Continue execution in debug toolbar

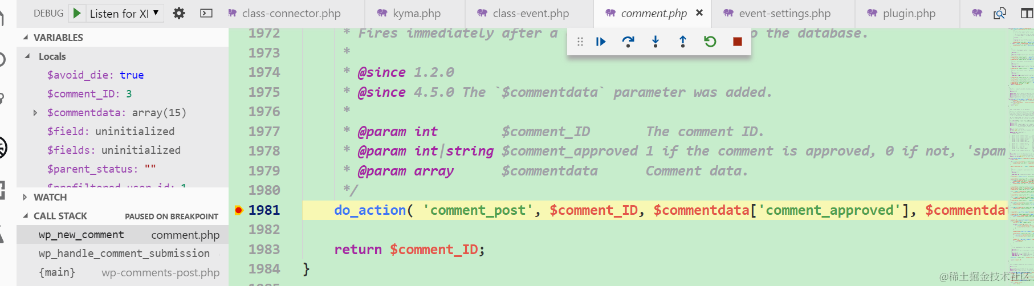click(x=601, y=42)
